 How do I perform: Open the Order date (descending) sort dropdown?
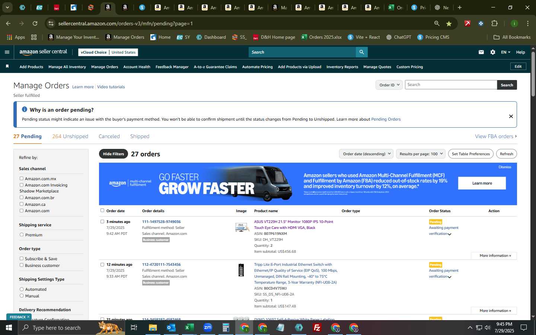(x=366, y=154)
